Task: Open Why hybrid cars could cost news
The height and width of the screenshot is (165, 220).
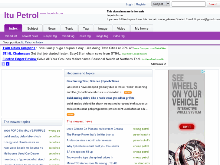Action: click(93, 146)
